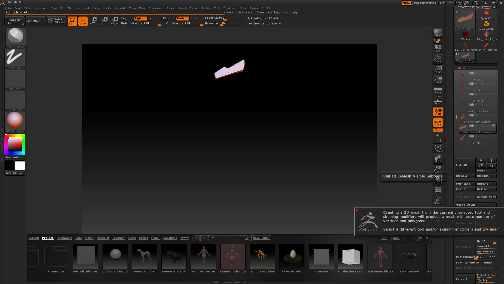504x284 pixels.
Task: Click the Groups Split button
Action: click(x=486, y=197)
